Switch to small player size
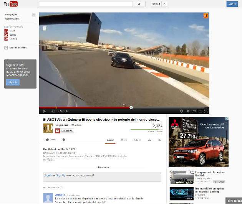Viewport: 242px width, 204px height. 194,111
